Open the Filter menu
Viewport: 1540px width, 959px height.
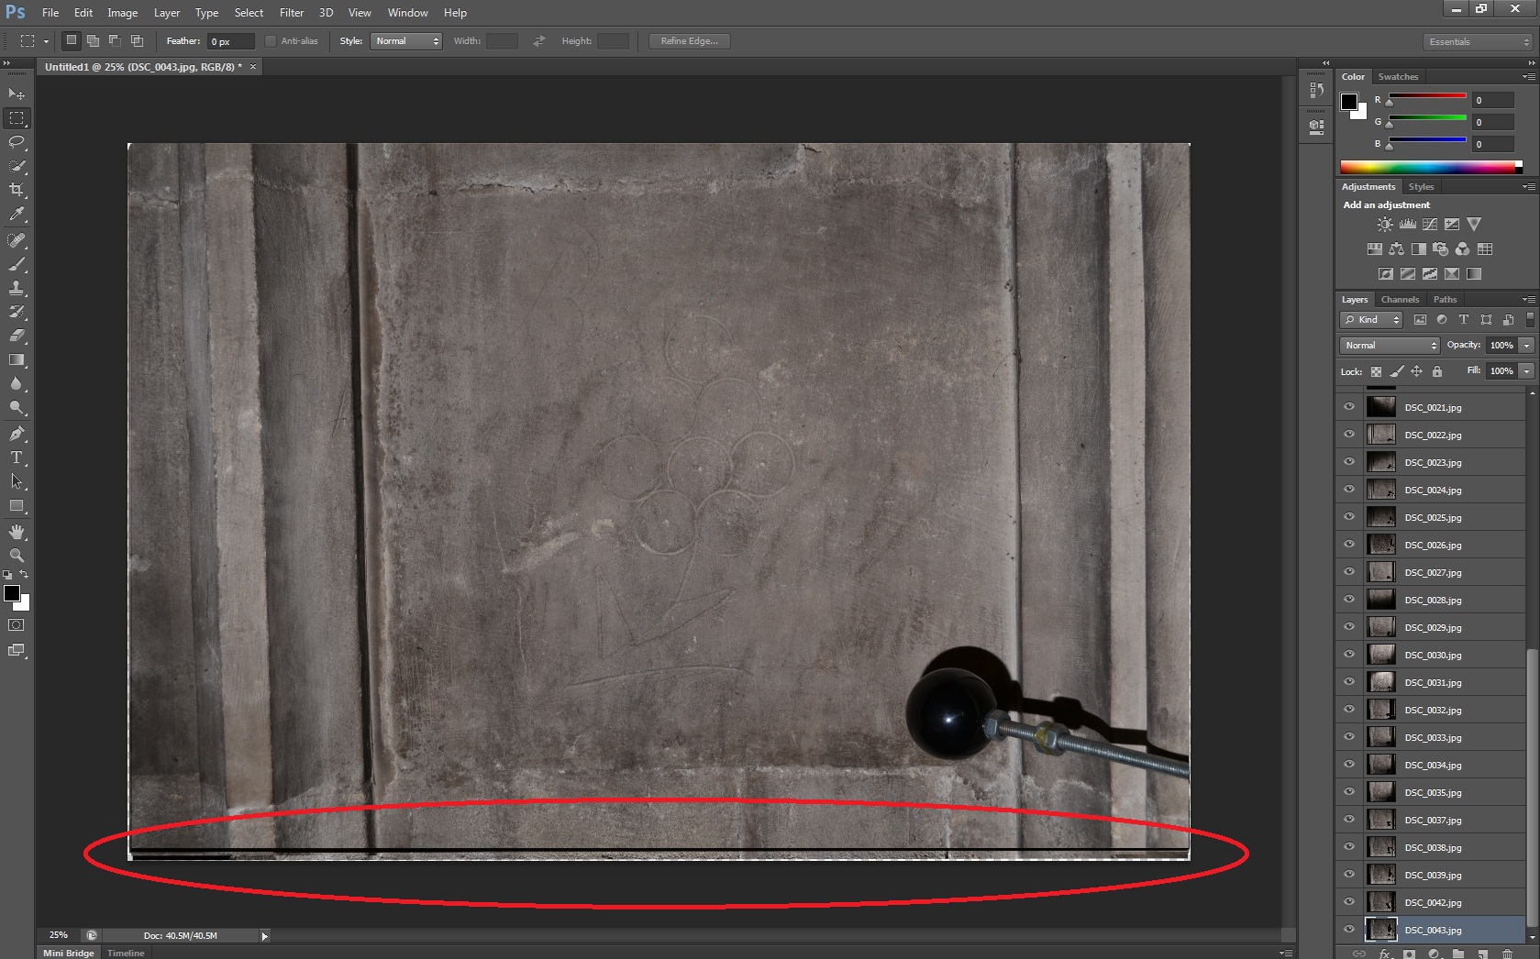click(291, 13)
